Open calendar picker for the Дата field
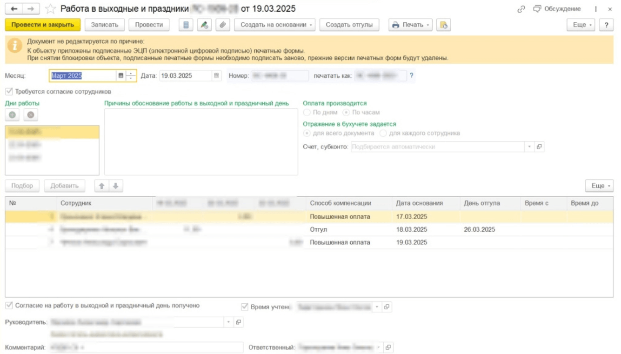The width and height of the screenshot is (621, 354). (x=216, y=76)
